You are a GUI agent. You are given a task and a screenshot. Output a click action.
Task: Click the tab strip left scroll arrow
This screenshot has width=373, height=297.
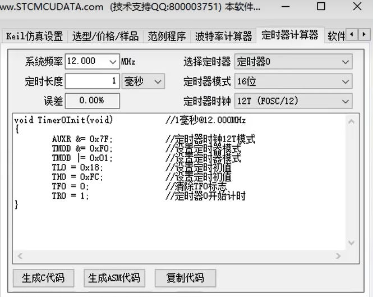tap(352, 35)
